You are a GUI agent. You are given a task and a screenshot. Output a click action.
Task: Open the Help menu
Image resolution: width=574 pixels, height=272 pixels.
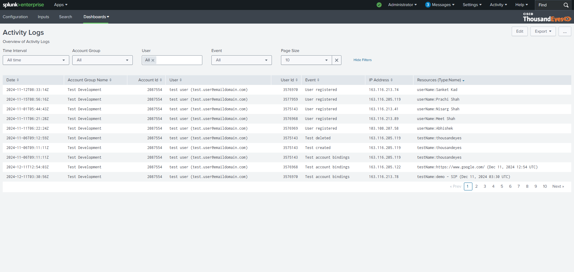click(521, 5)
